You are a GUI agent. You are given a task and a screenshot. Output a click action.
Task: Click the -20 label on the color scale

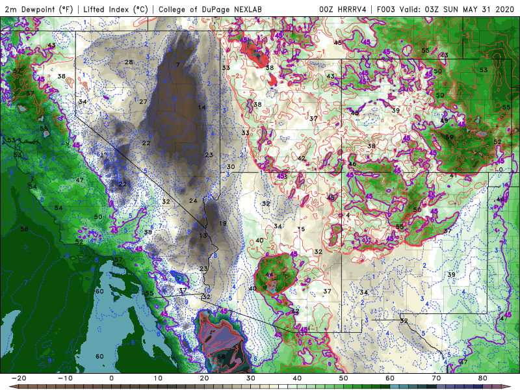coord(19,378)
